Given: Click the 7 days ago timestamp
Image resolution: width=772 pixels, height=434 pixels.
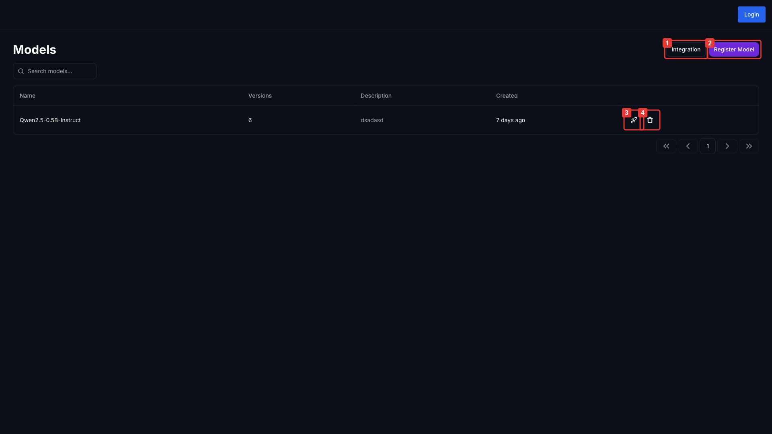Looking at the screenshot, I should [x=510, y=120].
